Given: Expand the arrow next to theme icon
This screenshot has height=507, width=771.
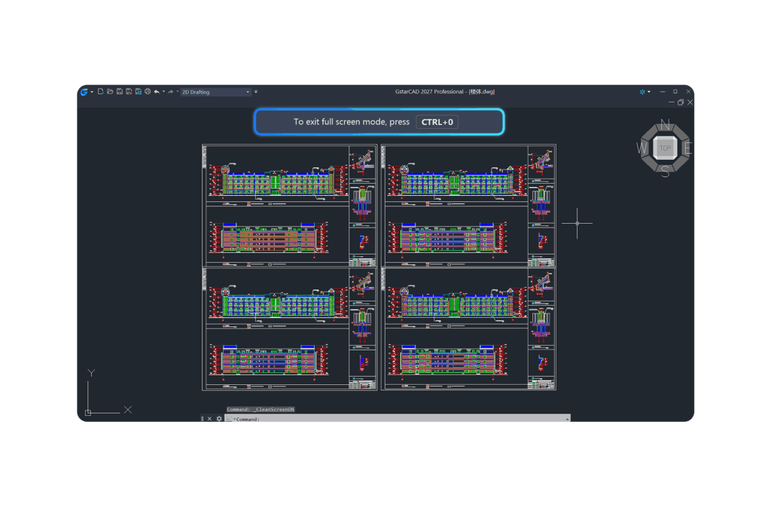Looking at the screenshot, I should pos(649,91).
